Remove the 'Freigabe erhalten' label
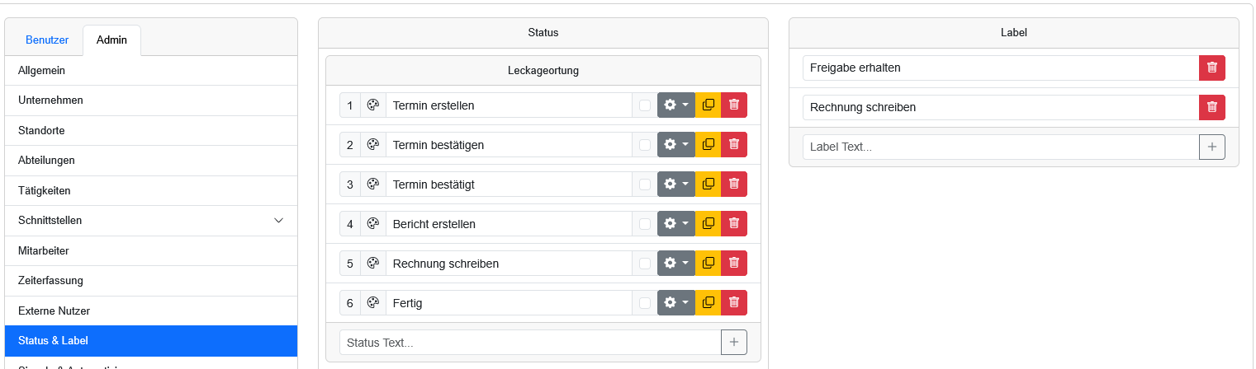 (1212, 68)
